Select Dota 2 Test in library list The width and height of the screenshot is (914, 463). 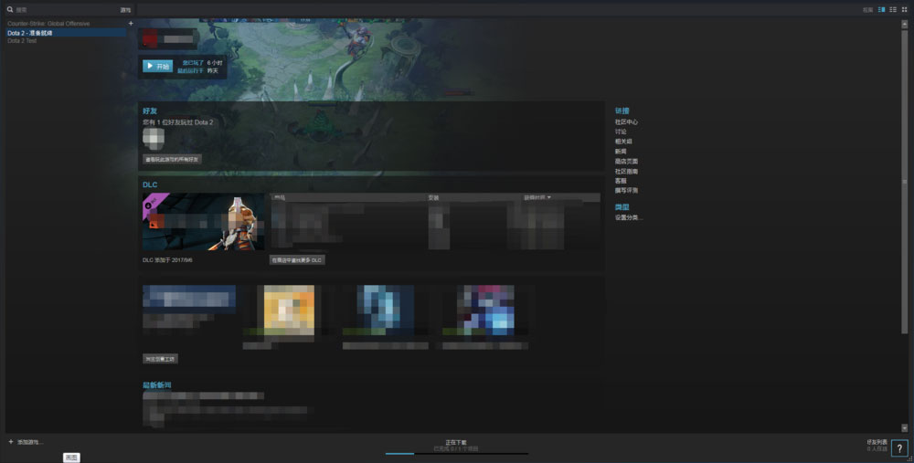click(x=22, y=41)
